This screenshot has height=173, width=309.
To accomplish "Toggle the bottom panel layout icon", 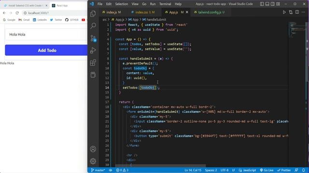I will click(x=267, y=4).
